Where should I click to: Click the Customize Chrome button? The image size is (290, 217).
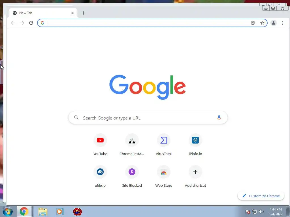coord(261,196)
